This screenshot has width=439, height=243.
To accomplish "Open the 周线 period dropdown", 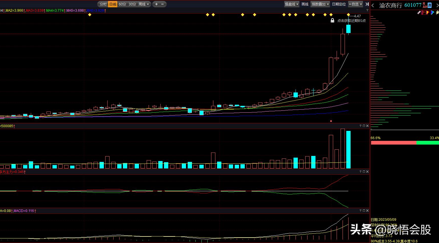I will point(144,4).
